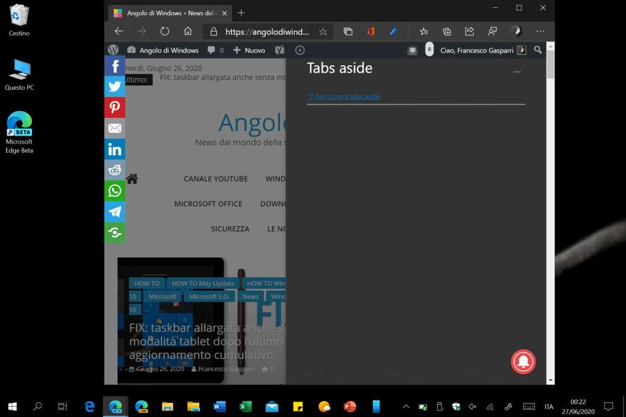Show hidden system tray icons
626x417 pixels.
click(x=405, y=407)
